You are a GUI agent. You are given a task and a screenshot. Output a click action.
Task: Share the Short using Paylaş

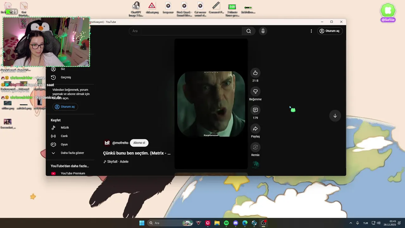click(255, 129)
